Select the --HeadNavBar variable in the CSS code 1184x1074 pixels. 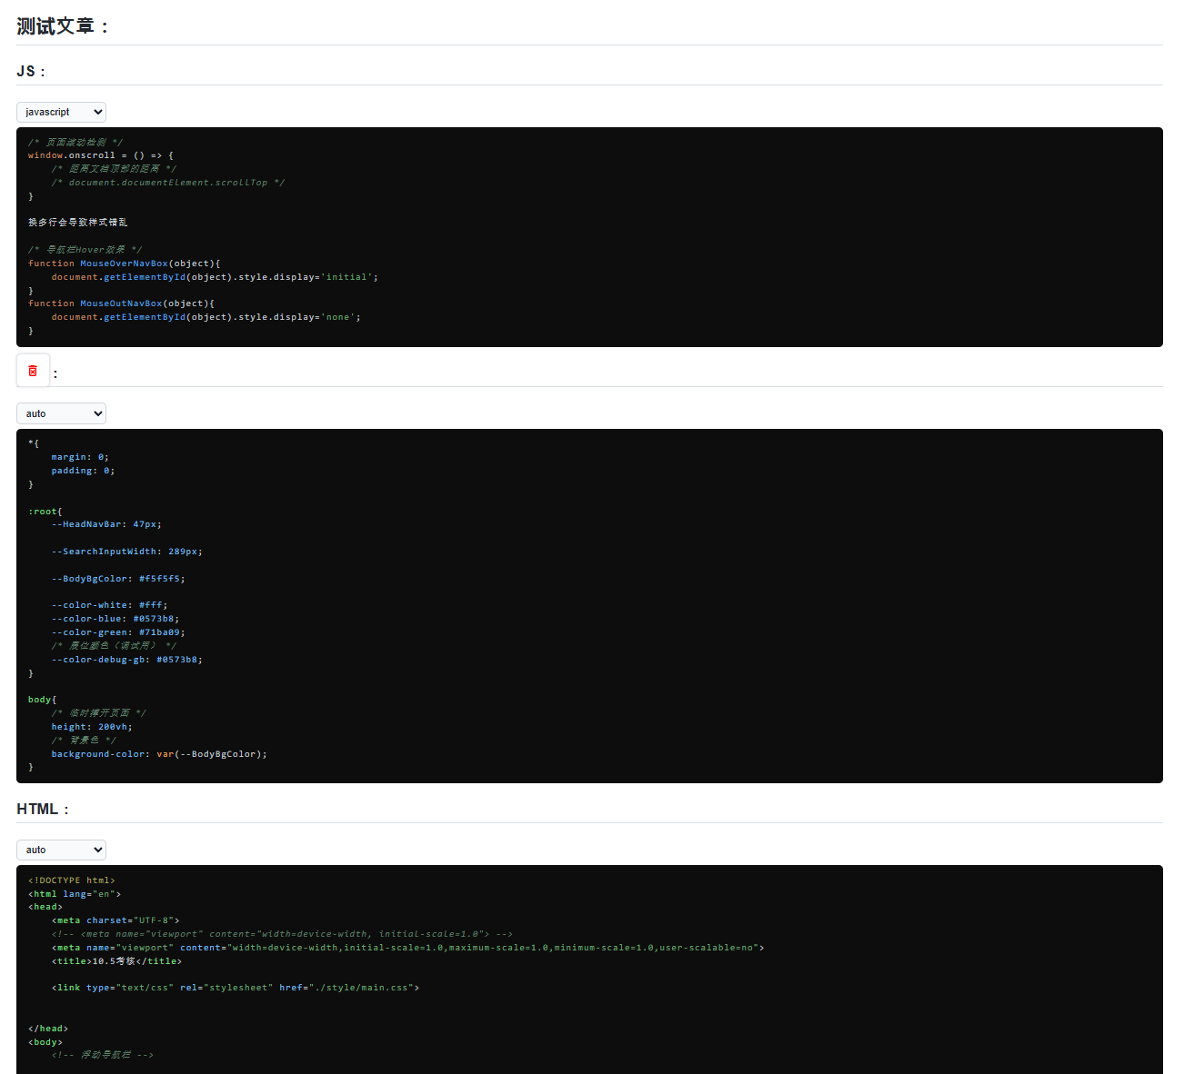pos(105,523)
